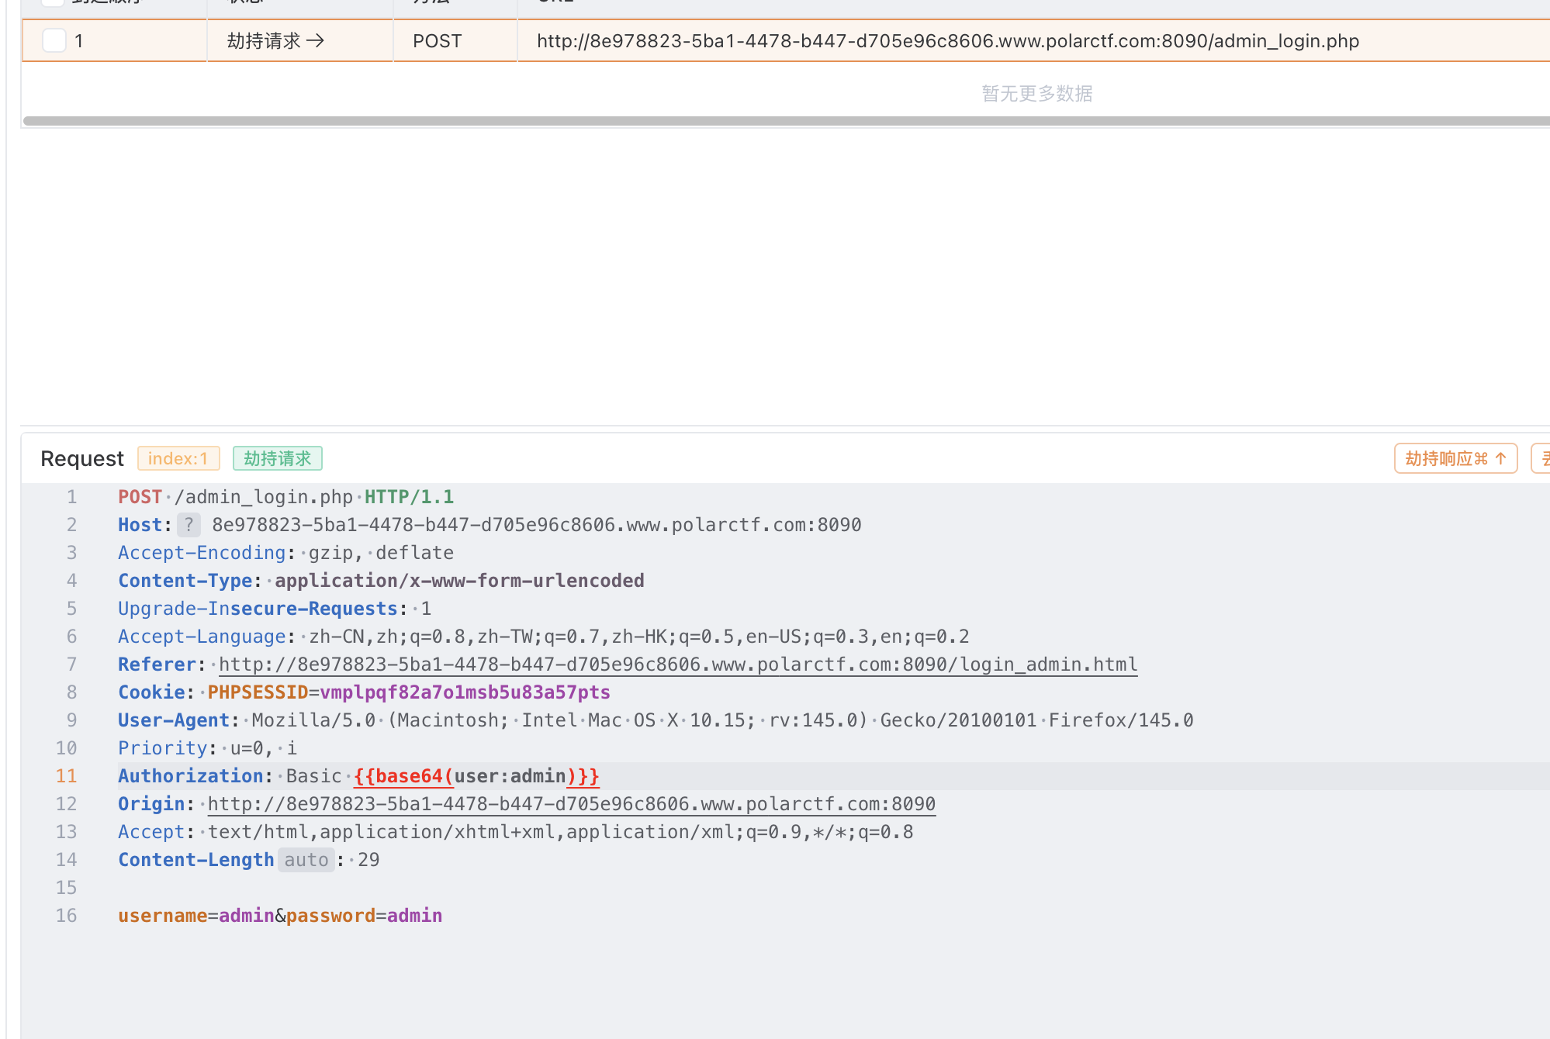Place cursor in username=admin body parameter
1550x1039 pixels.
tap(195, 916)
